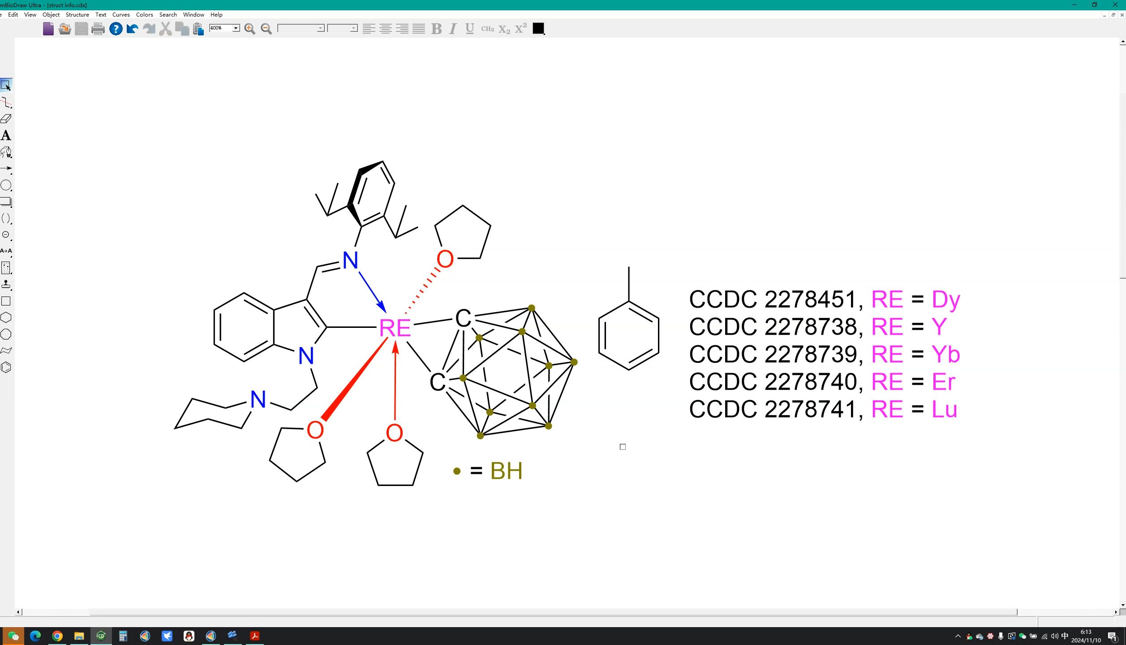Toggle underline text formatting
This screenshot has height=645, width=1126.
469,29
